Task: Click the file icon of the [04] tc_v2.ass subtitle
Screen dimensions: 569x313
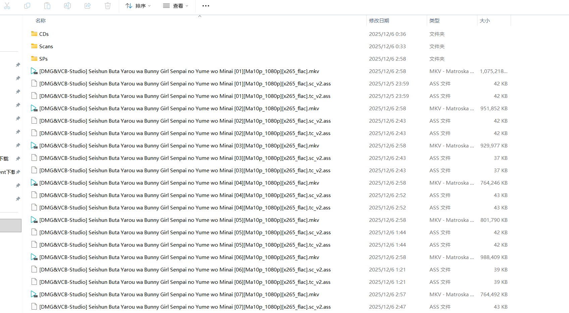Action: coord(34,207)
